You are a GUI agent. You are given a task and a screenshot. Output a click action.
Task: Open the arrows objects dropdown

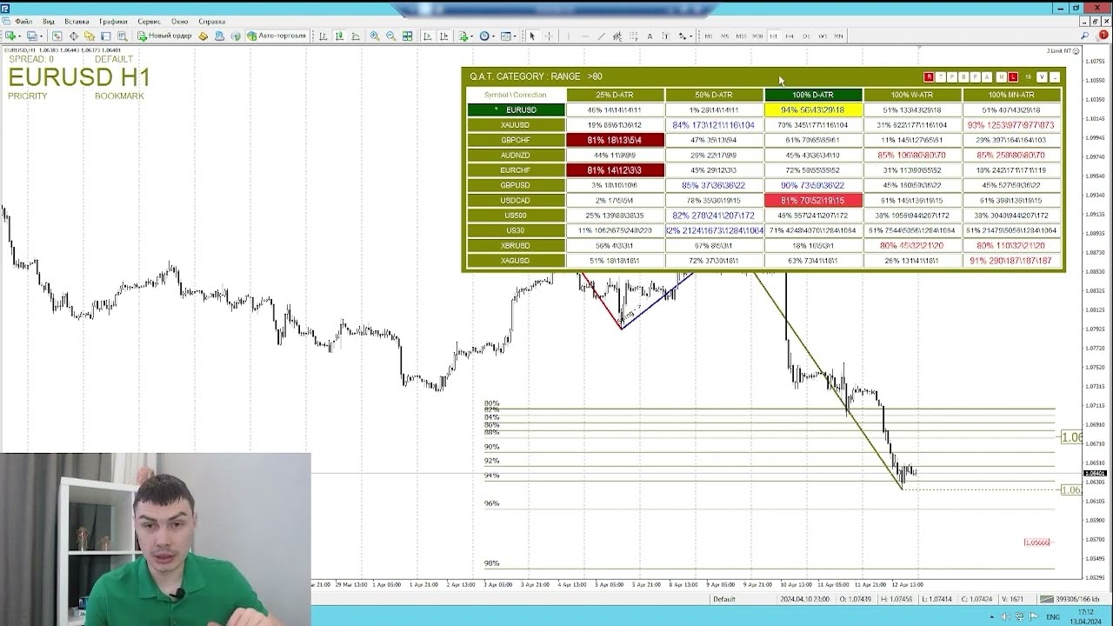(690, 37)
